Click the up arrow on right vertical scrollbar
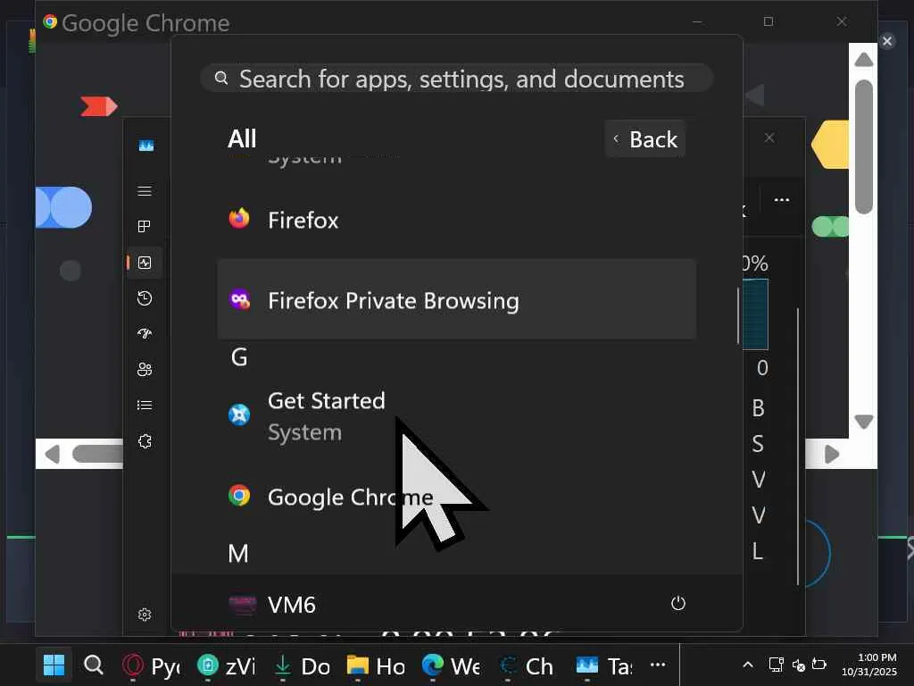The height and width of the screenshot is (686, 914). pos(863,60)
